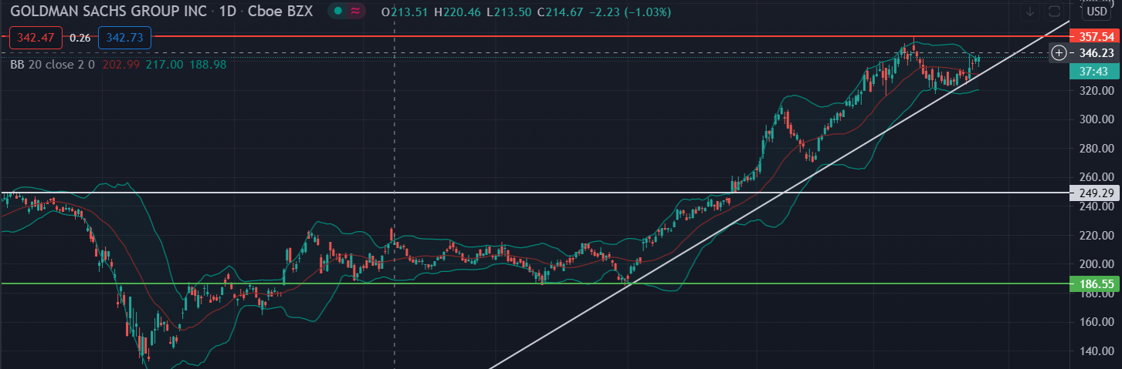1122x369 pixels.
Task: Click the BB lower value 188.98
Action: [x=206, y=65]
